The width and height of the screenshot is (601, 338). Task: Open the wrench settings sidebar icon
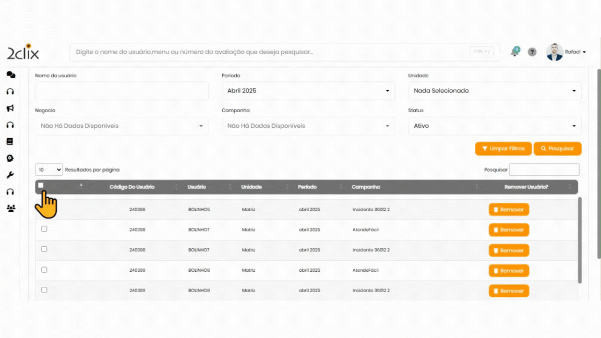point(10,175)
